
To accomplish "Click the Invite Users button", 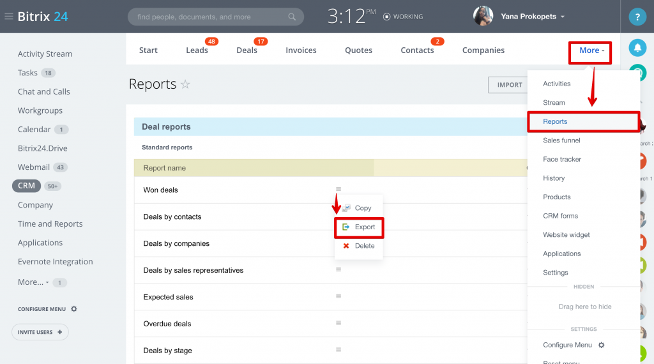I will point(40,332).
